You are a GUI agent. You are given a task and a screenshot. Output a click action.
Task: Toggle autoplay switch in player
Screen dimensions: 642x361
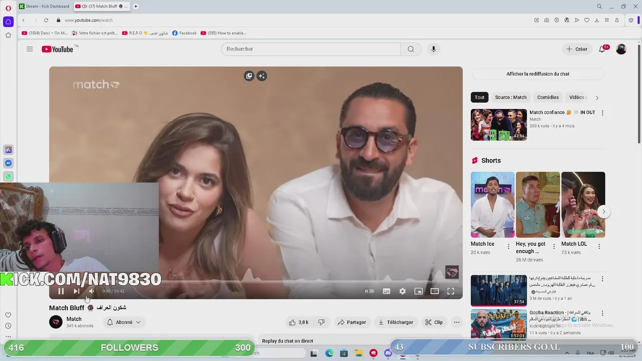(370, 291)
